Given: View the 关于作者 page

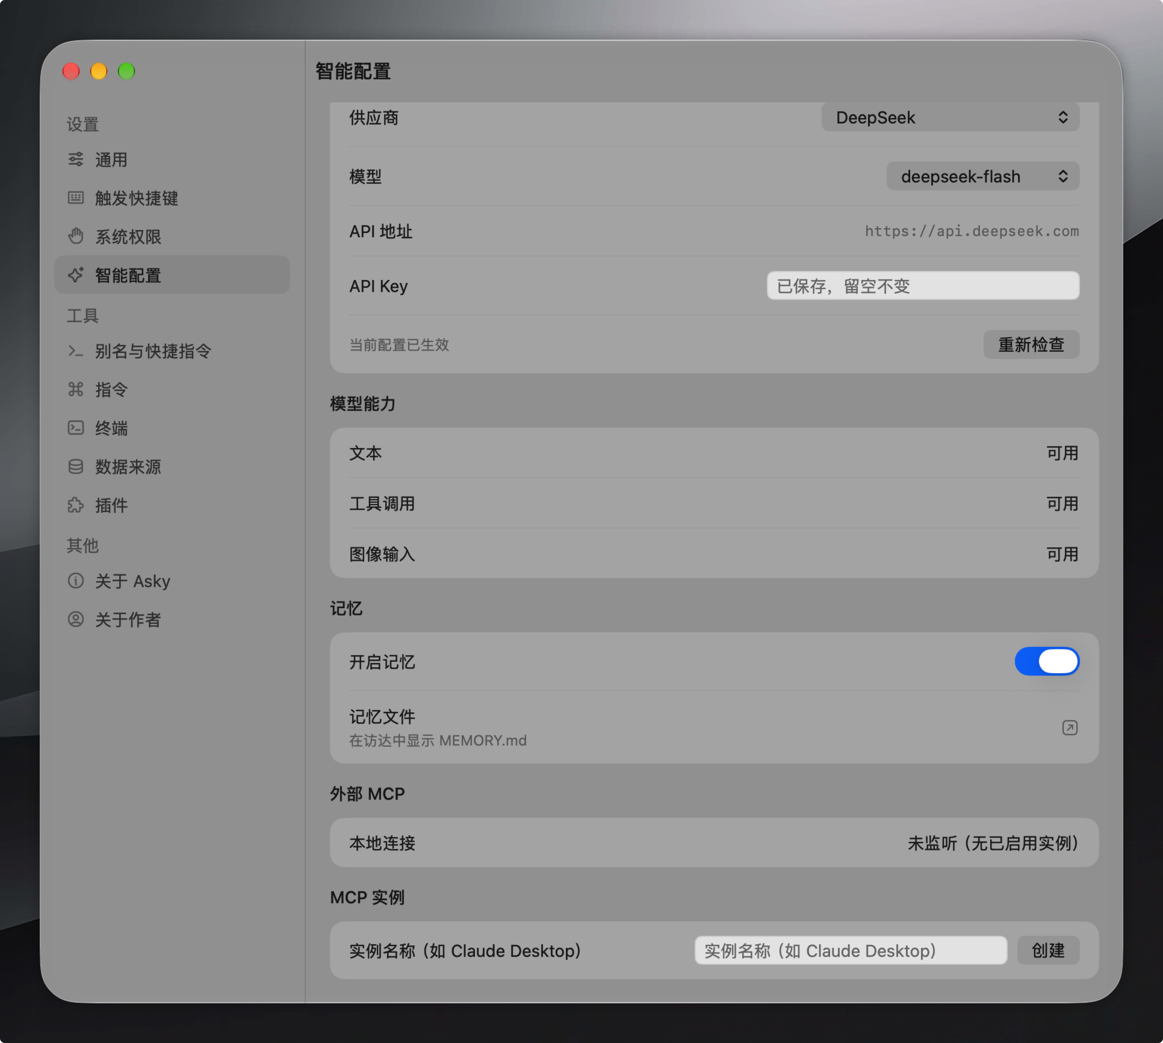Looking at the screenshot, I should [x=172, y=619].
